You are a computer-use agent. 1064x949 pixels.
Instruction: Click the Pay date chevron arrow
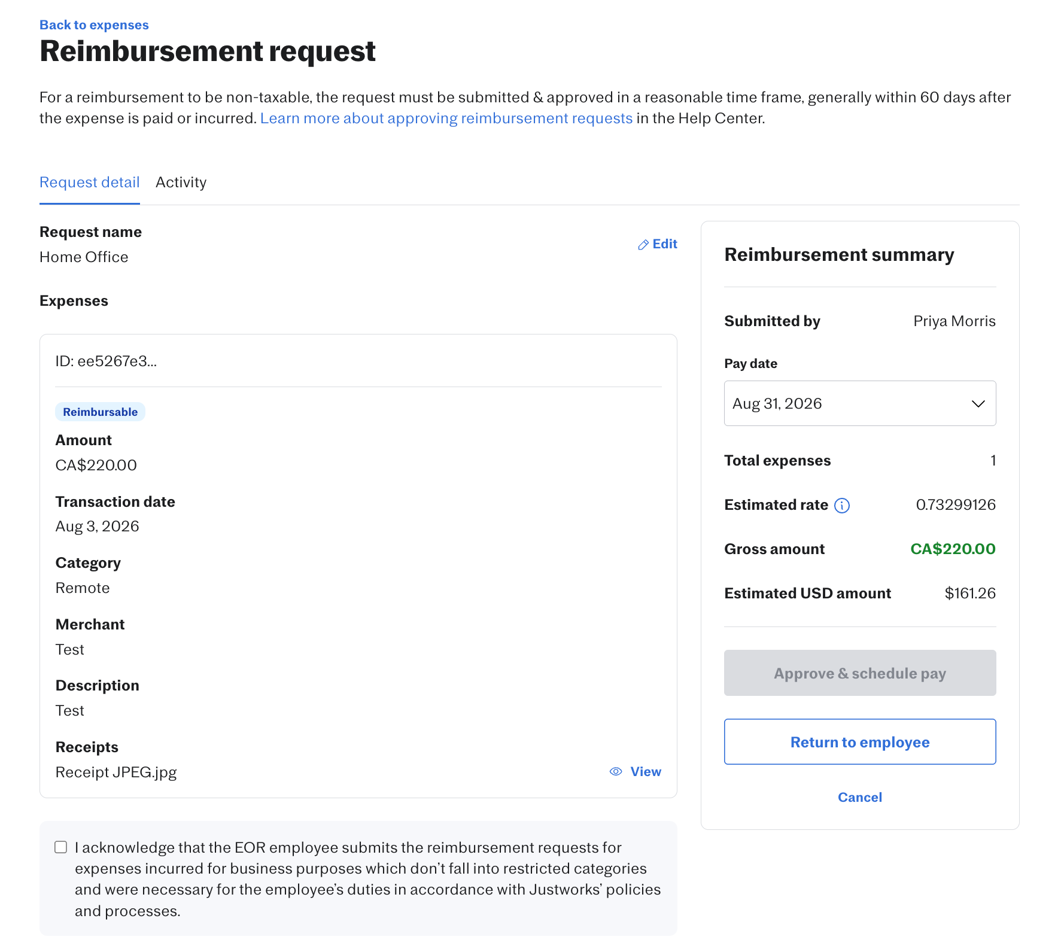pyautogui.click(x=978, y=404)
